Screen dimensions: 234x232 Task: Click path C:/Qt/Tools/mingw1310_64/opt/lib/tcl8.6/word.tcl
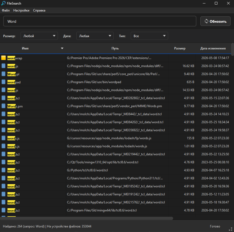click(x=102, y=162)
